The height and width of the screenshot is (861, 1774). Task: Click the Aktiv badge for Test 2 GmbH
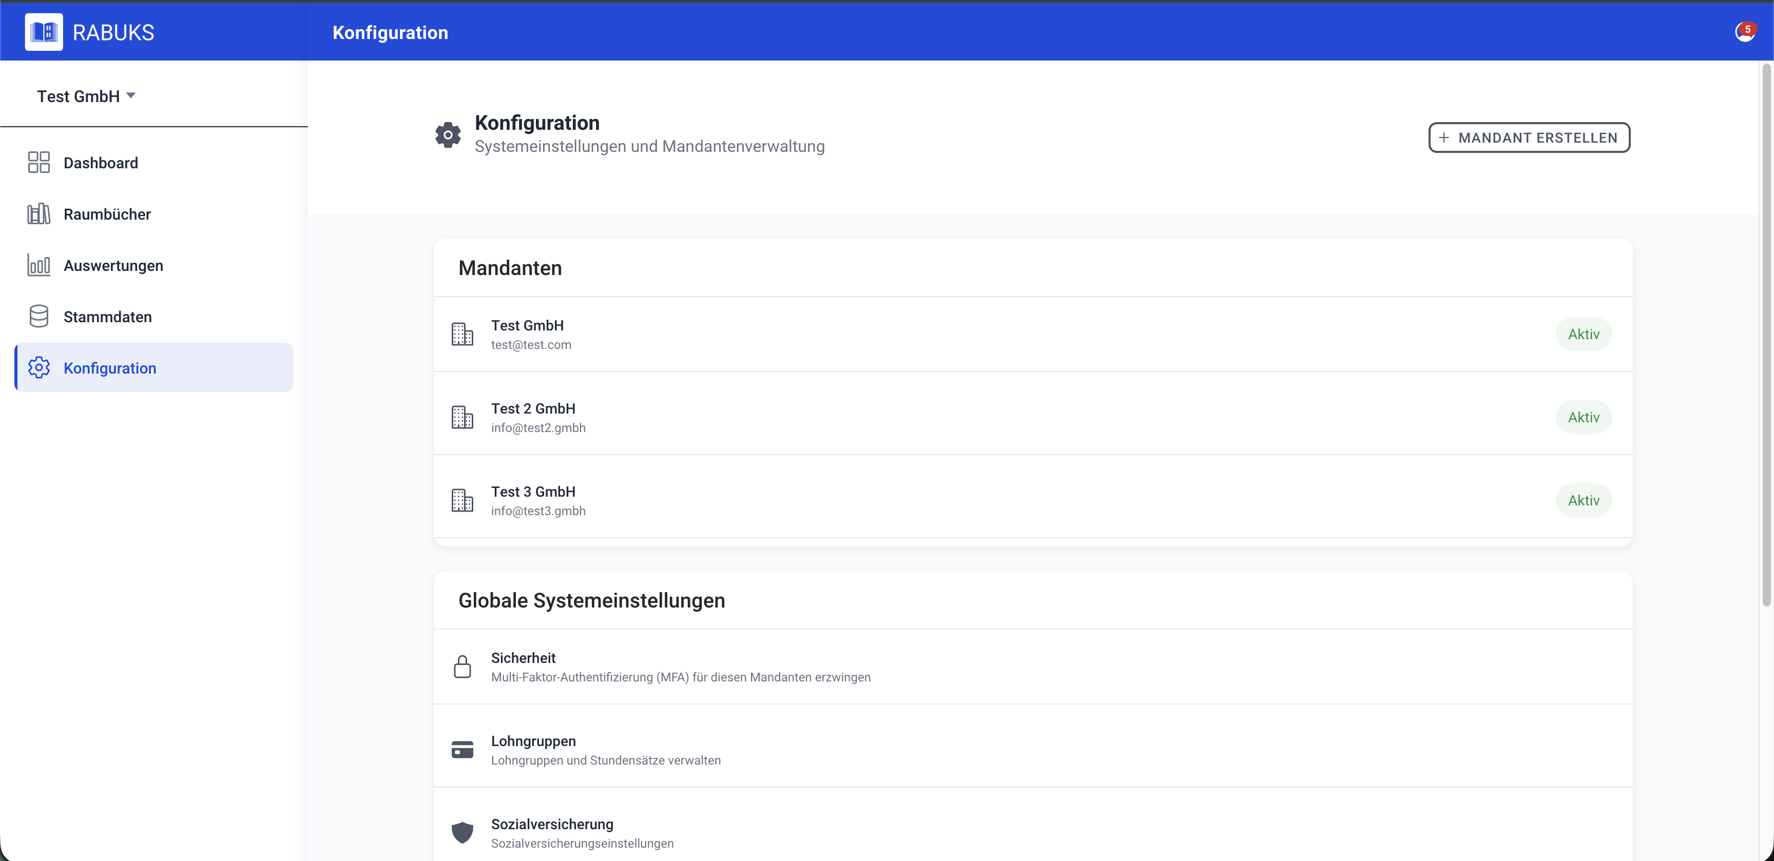point(1583,417)
